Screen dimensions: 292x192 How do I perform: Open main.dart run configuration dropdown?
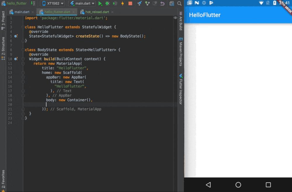[82, 4]
